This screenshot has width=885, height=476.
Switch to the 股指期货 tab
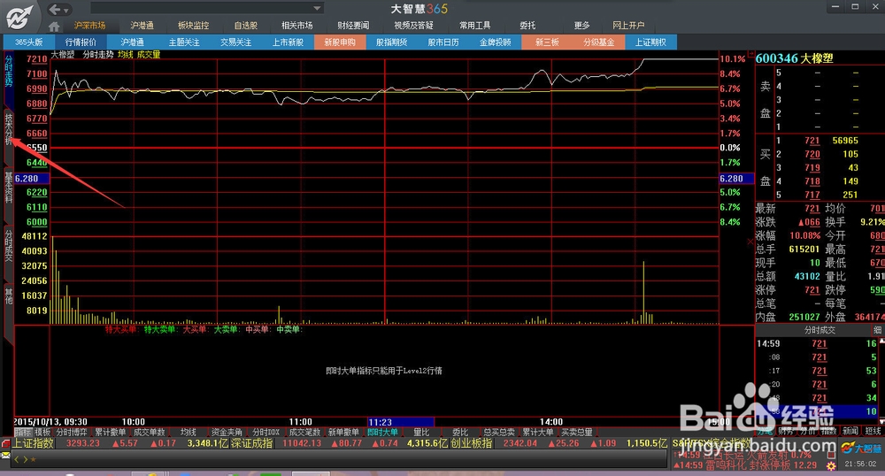pyautogui.click(x=392, y=42)
